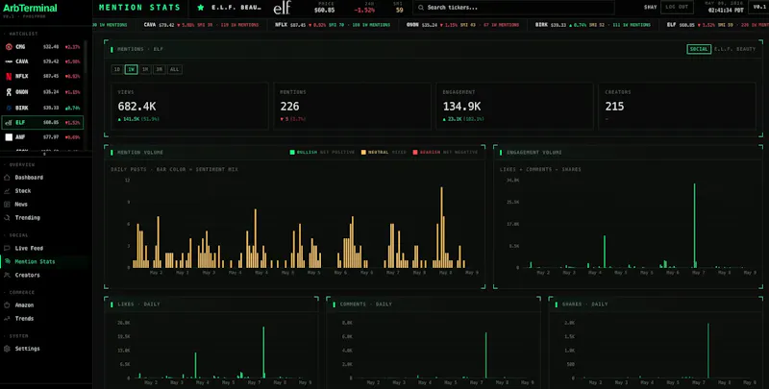
Task: Click the red Bearish legend swatch
Action: coord(415,153)
